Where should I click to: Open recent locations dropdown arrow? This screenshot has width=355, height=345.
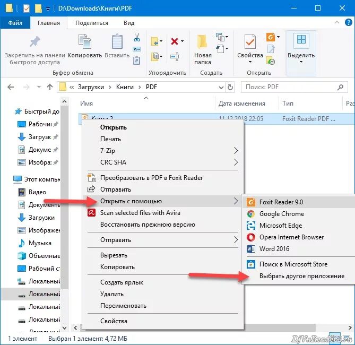[x=39, y=87]
